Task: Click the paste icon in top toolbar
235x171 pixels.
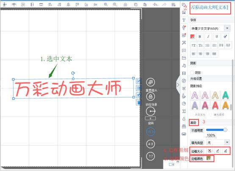Action: click(145, 5)
